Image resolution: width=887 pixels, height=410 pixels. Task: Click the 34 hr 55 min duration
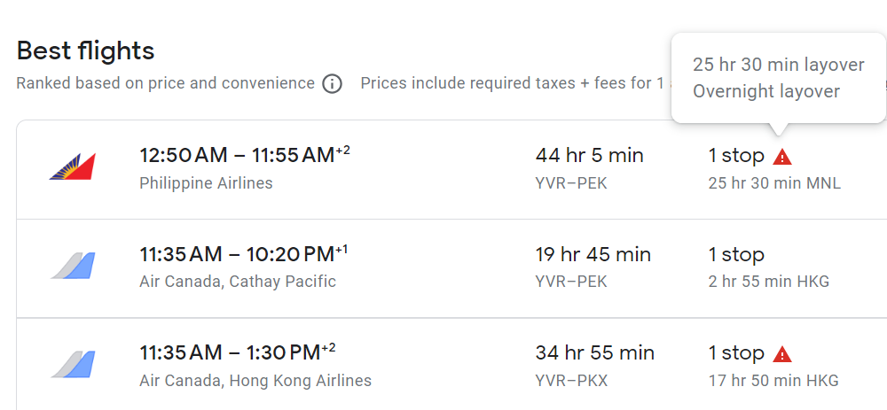click(594, 353)
